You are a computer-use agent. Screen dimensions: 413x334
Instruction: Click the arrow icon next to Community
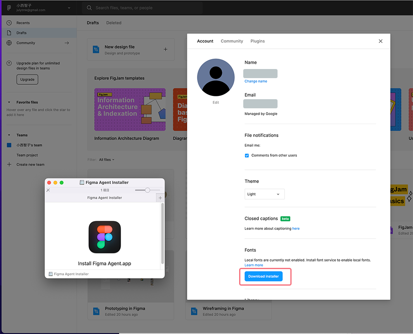66,43
